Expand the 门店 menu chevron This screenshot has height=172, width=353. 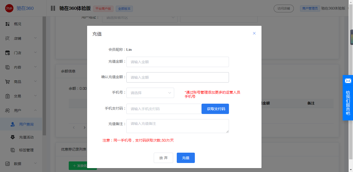click(x=35, y=53)
